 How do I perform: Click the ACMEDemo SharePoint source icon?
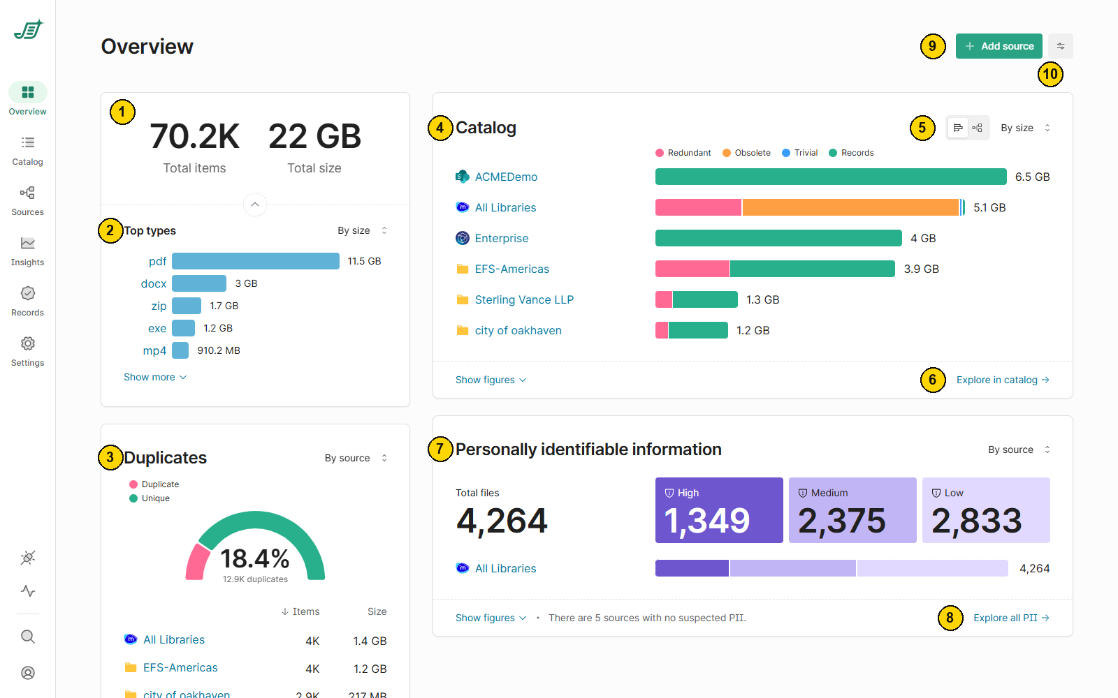(462, 177)
